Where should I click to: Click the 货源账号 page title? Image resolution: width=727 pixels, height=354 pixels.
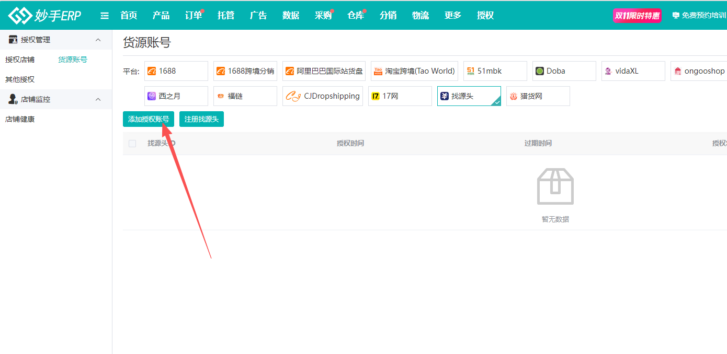[x=147, y=43]
